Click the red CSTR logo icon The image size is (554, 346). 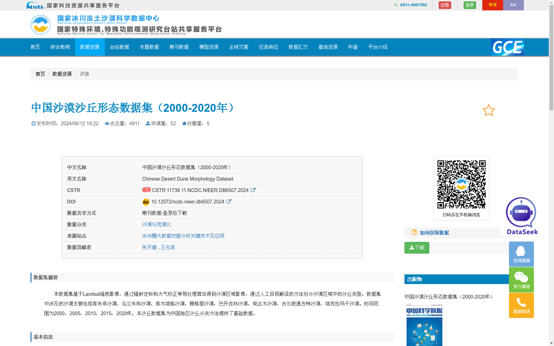click(146, 190)
